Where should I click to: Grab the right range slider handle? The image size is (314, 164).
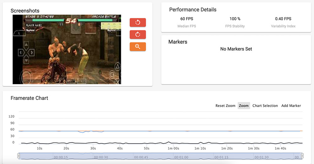click(x=302, y=156)
